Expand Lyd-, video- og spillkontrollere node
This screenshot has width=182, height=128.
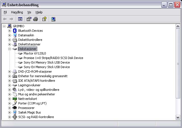click(x=9, y=90)
